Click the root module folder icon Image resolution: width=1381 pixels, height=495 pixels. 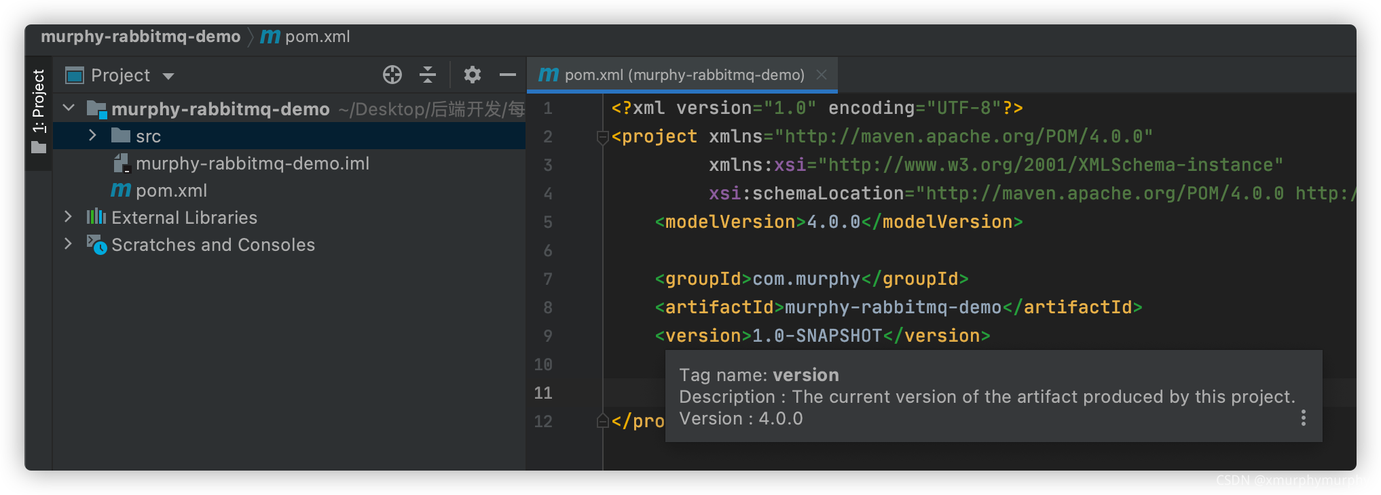[x=96, y=108]
